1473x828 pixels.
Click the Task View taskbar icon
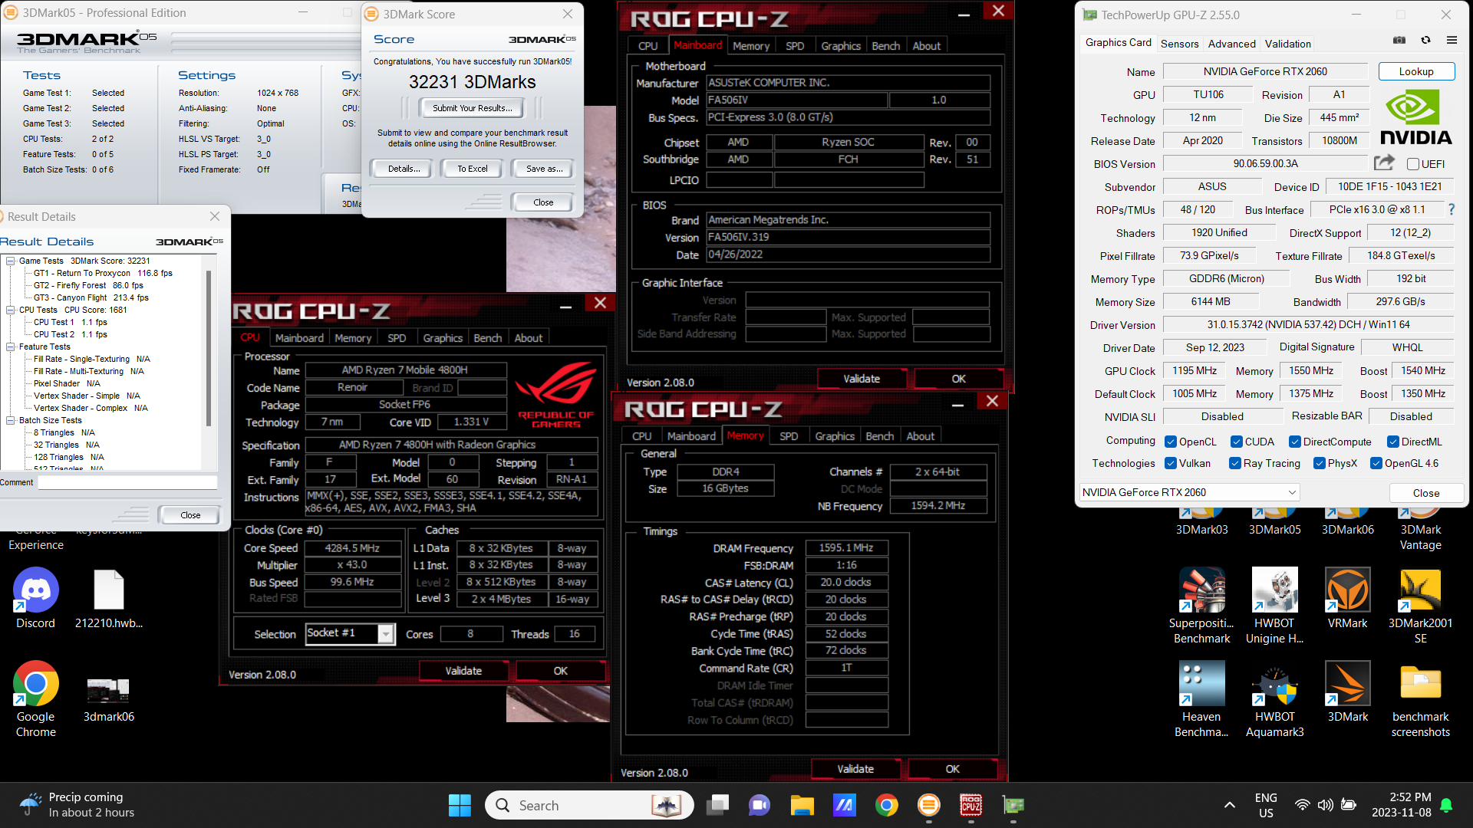[718, 805]
